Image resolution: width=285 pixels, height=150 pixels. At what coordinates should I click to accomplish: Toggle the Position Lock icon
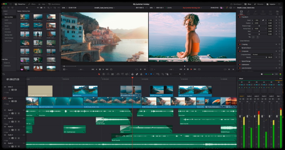pyautogui.click(x=141, y=74)
